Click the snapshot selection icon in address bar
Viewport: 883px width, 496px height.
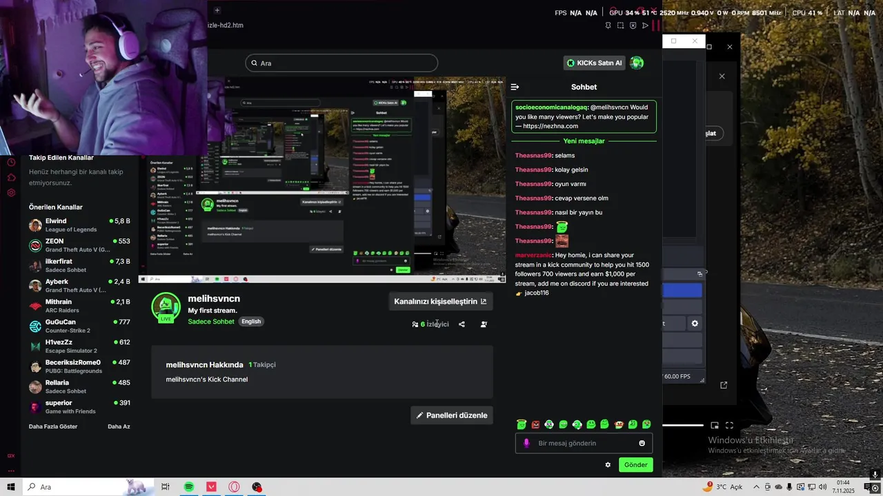(620, 25)
